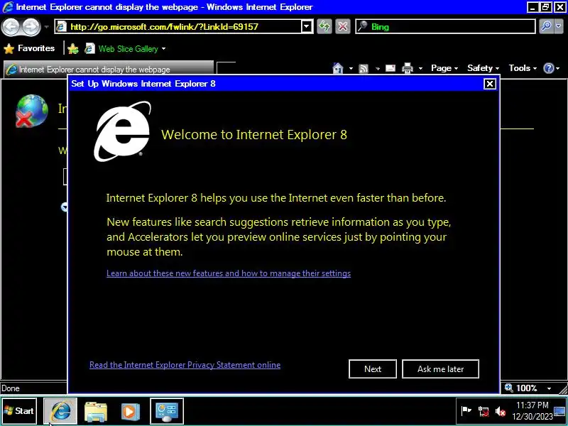Click the globe error icon on page
This screenshot has height=426, width=568.
[x=31, y=111]
